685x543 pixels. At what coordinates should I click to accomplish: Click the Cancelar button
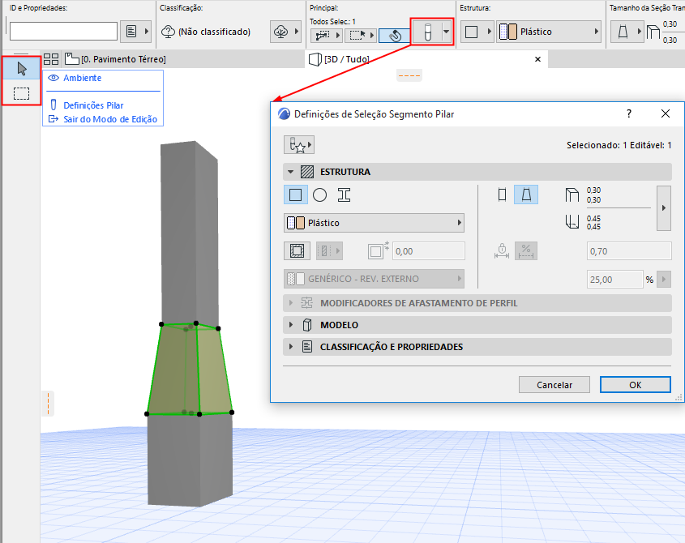click(x=554, y=384)
